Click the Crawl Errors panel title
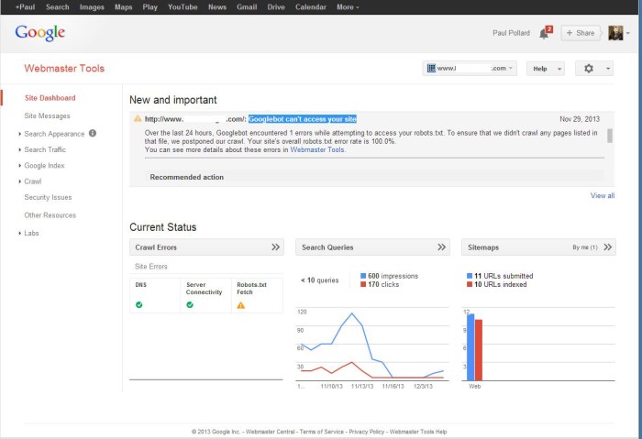This screenshot has height=439, width=642. pos(156,247)
